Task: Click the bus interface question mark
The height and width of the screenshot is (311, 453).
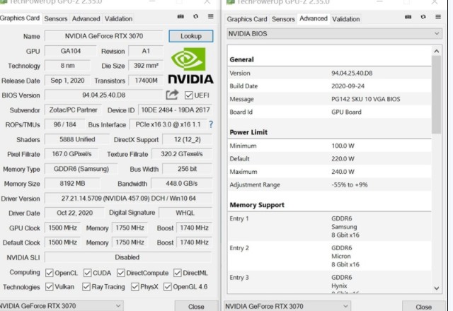Action: pos(211,124)
